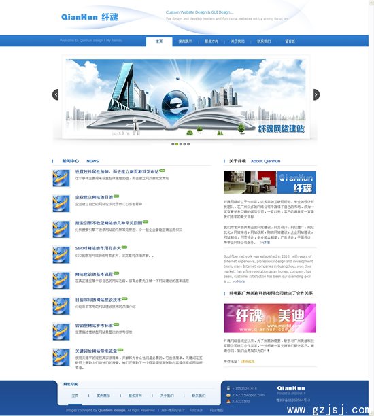Open article 网站建设的基本流程 headline
374x416 pixels.
pyautogui.click(x=94, y=274)
